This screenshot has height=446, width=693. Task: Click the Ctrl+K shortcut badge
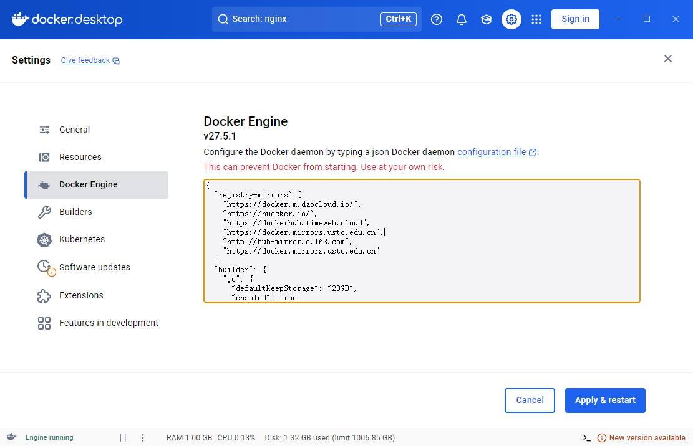(x=398, y=19)
